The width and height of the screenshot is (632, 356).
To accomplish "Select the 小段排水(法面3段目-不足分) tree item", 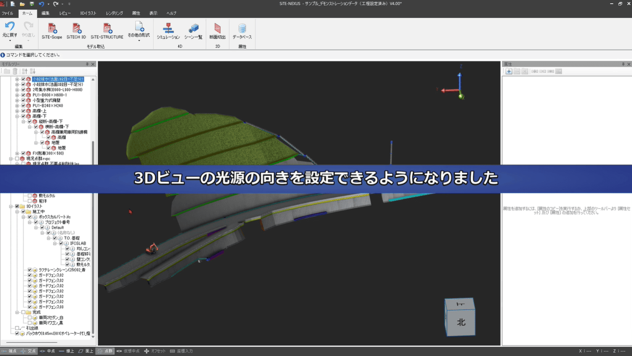I will pyautogui.click(x=57, y=85).
